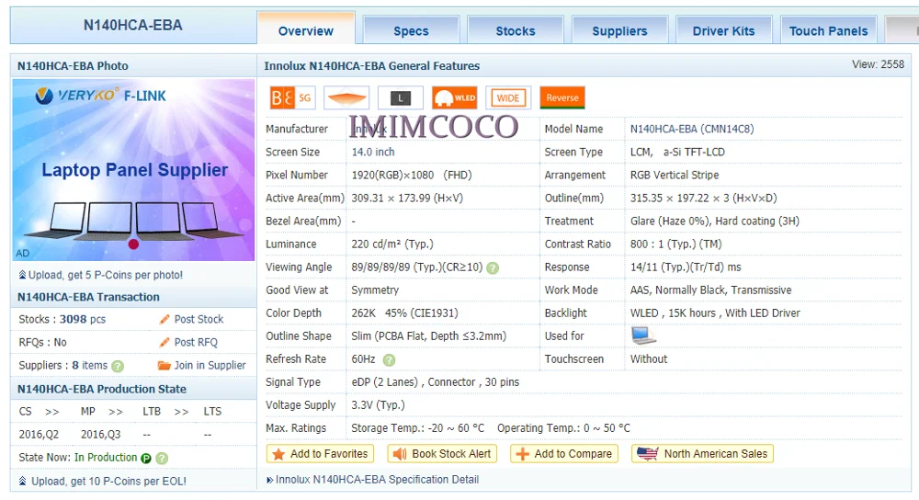The width and height of the screenshot is (919, 500).
Task: Click the star icon on Add to Favorites
Action: 278,454
